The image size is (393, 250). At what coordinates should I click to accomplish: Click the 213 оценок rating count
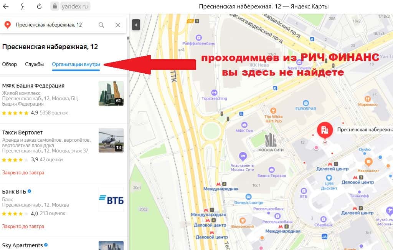click(53, 214)
